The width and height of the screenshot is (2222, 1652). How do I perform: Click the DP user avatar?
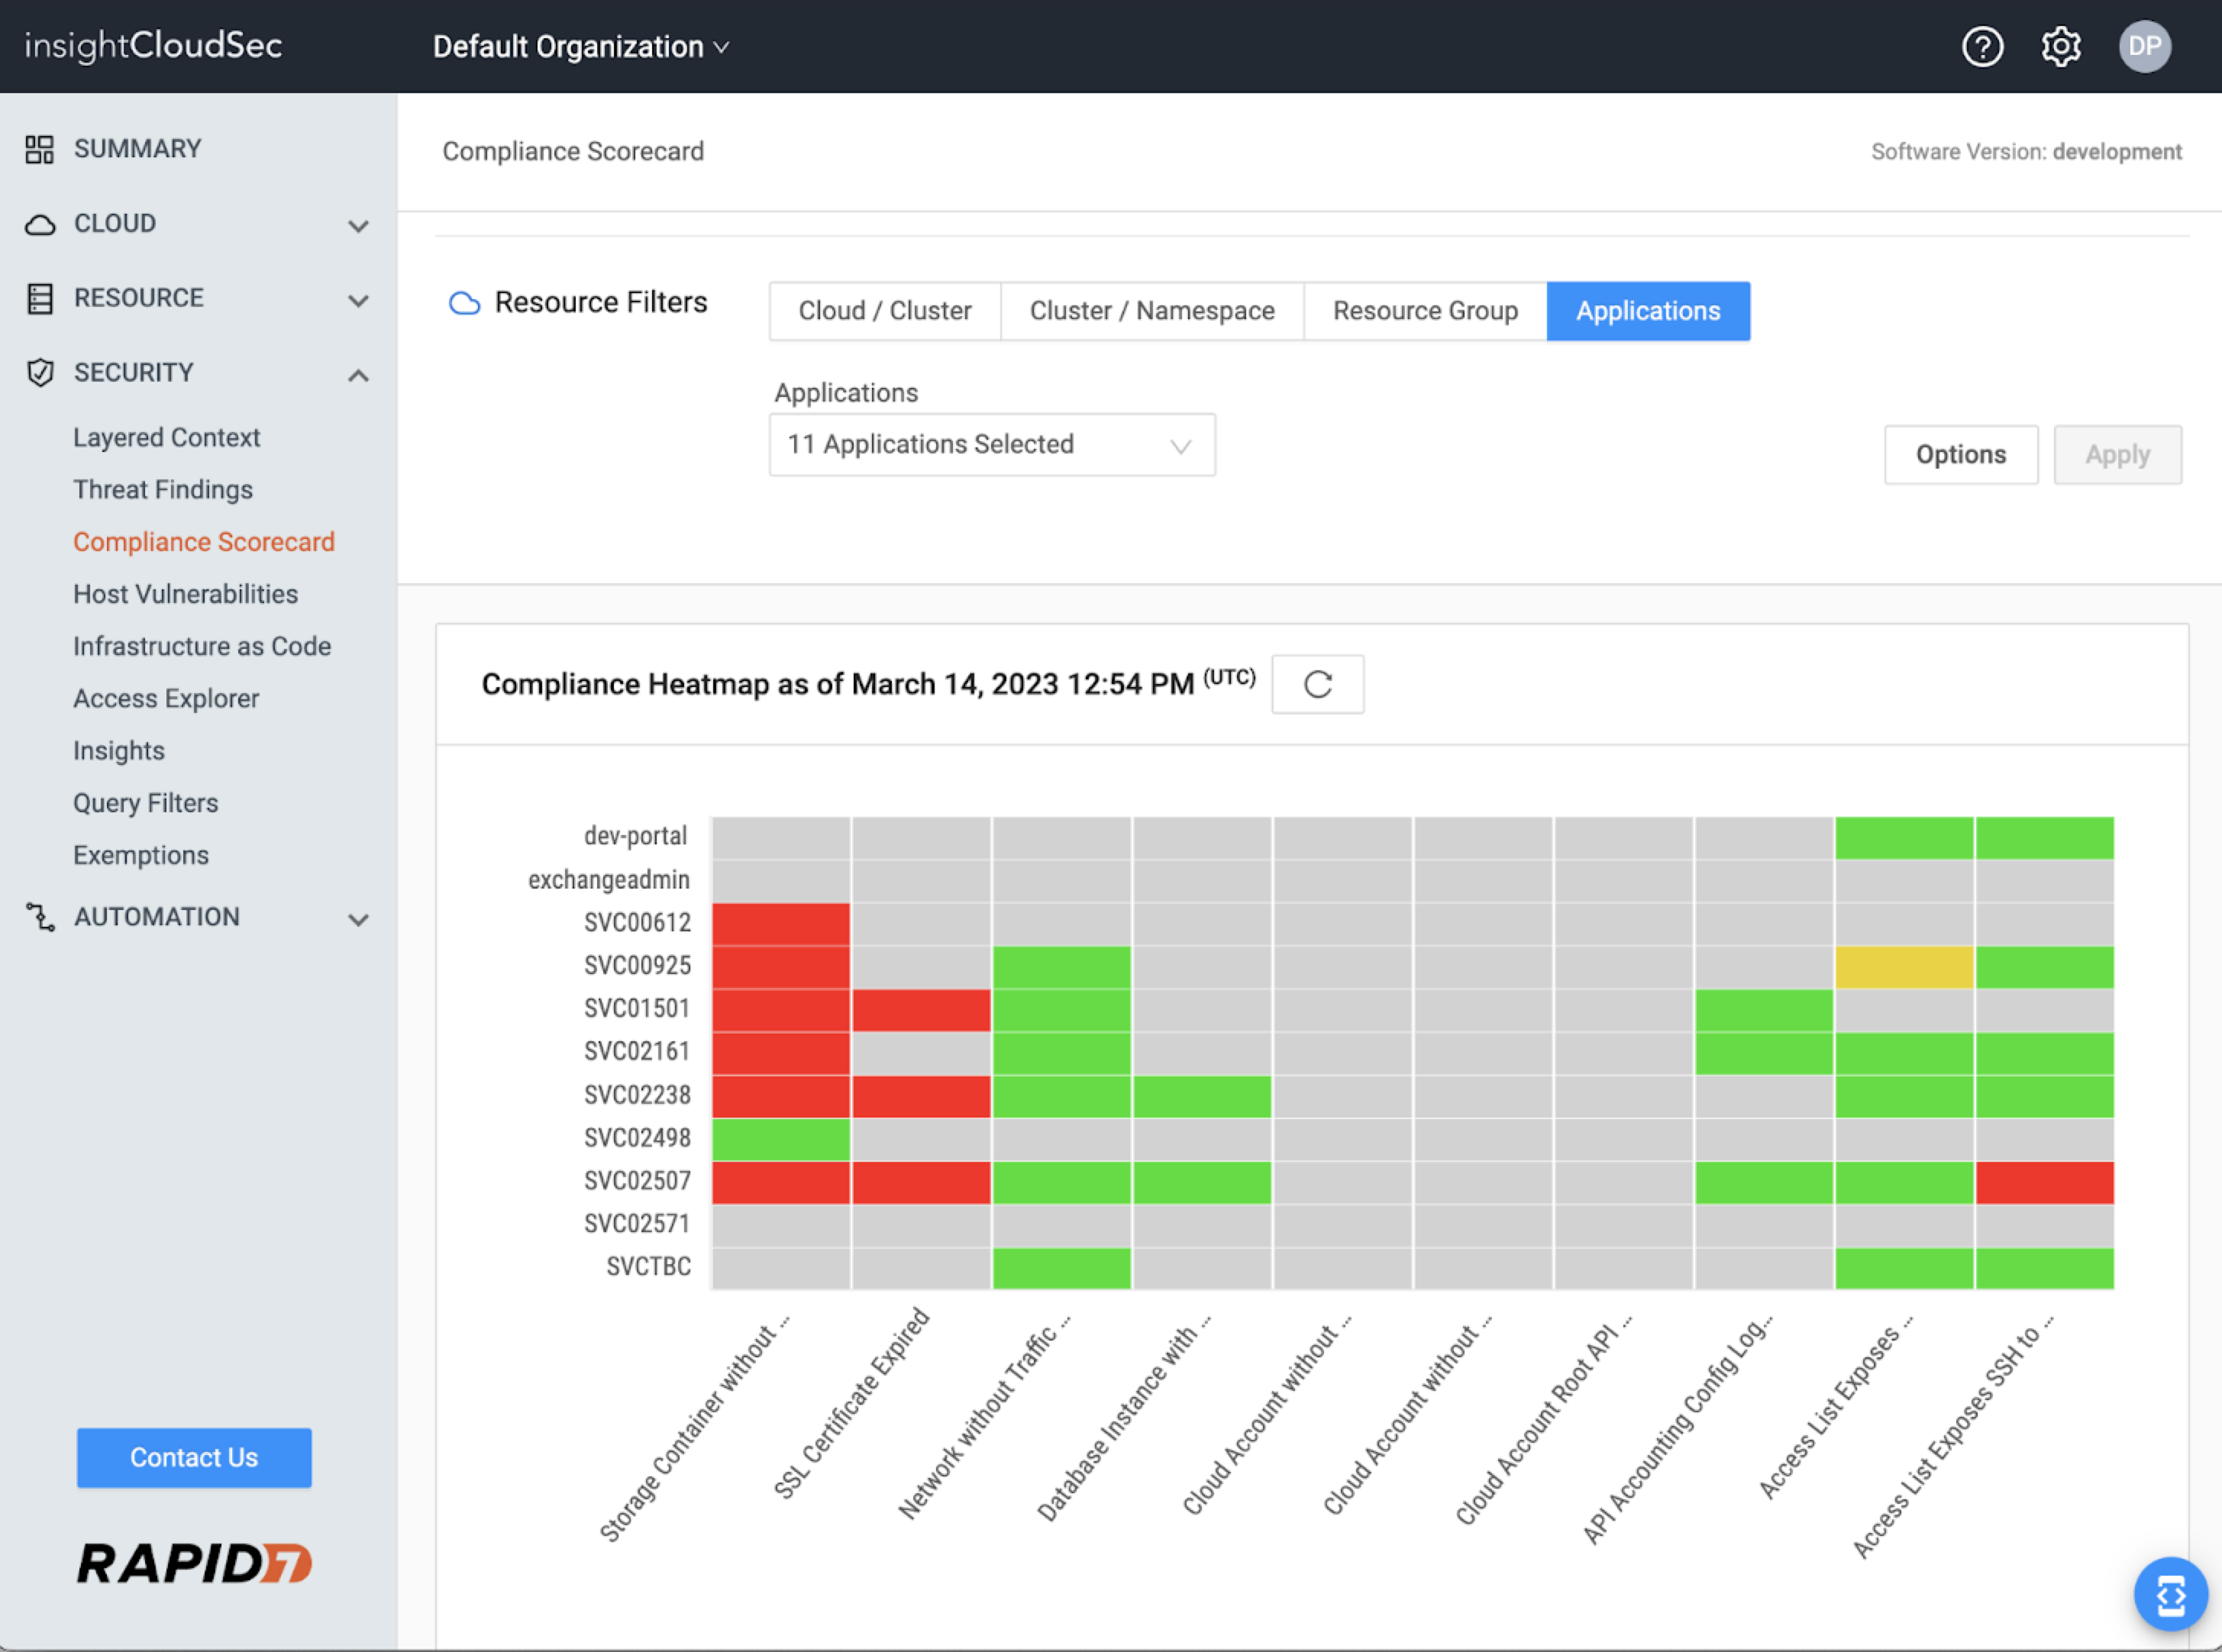tap(2144, 47)
